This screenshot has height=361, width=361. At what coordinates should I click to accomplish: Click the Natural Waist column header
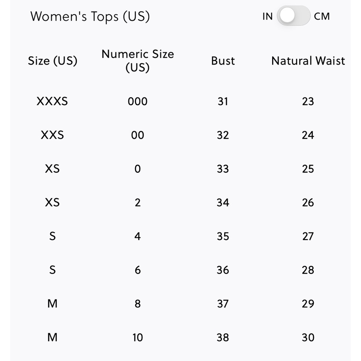pos(308,61)
